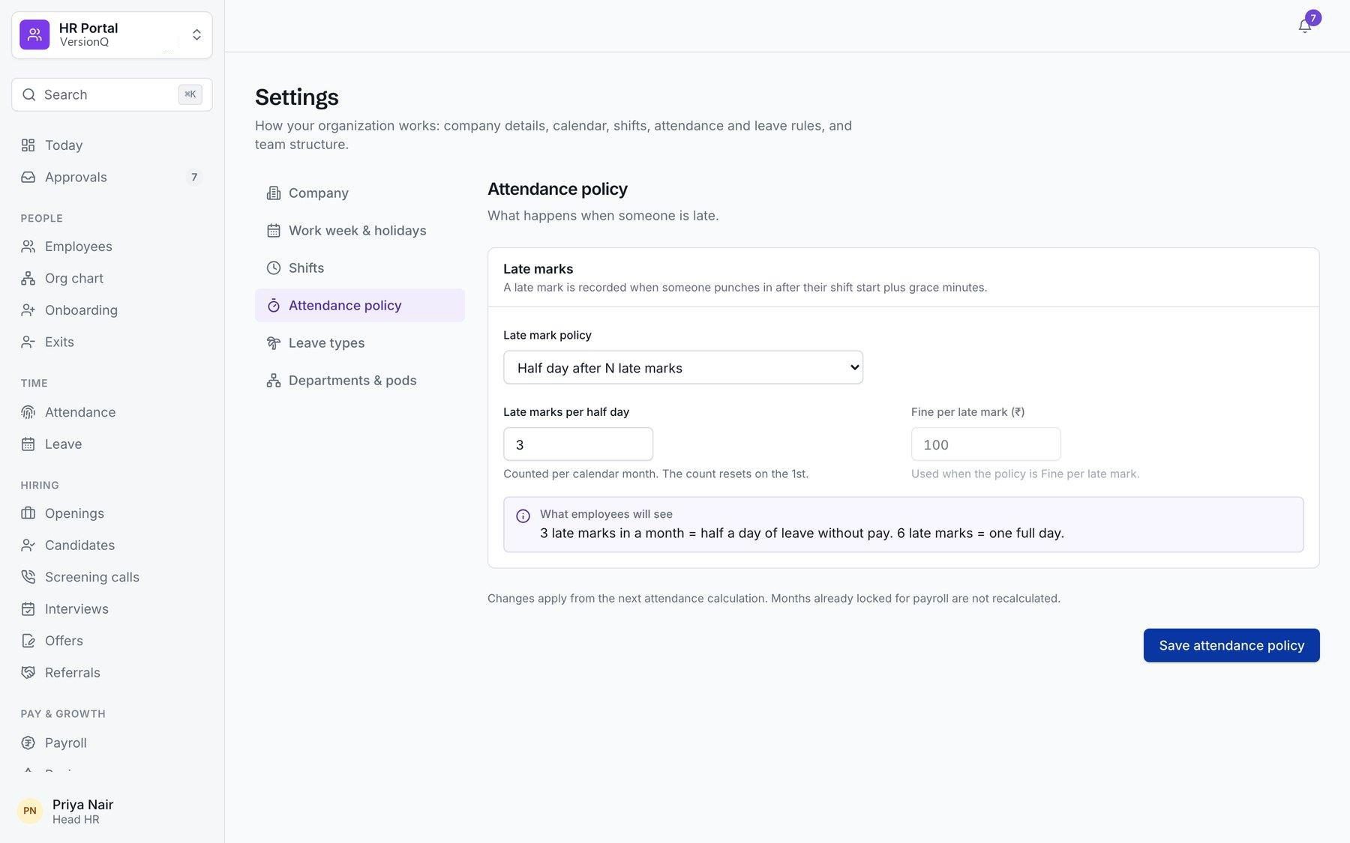Screen dimensions: 1350x843
Task: Go to Interviews page
Action: (x=112, y=609)
